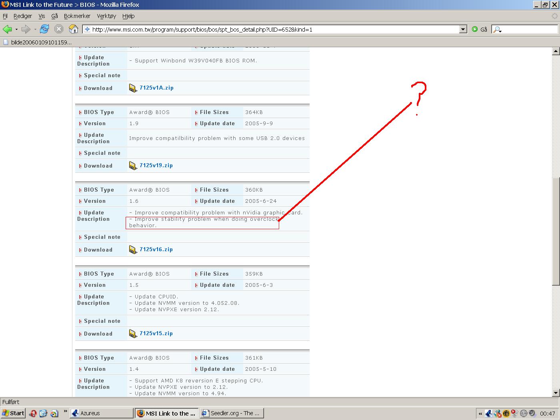Click the Fullført status bar text

coord(11,402)
